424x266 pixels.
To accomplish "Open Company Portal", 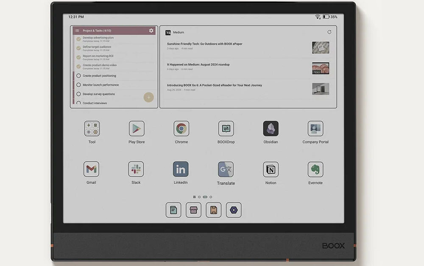I will (x=315, y=130).
